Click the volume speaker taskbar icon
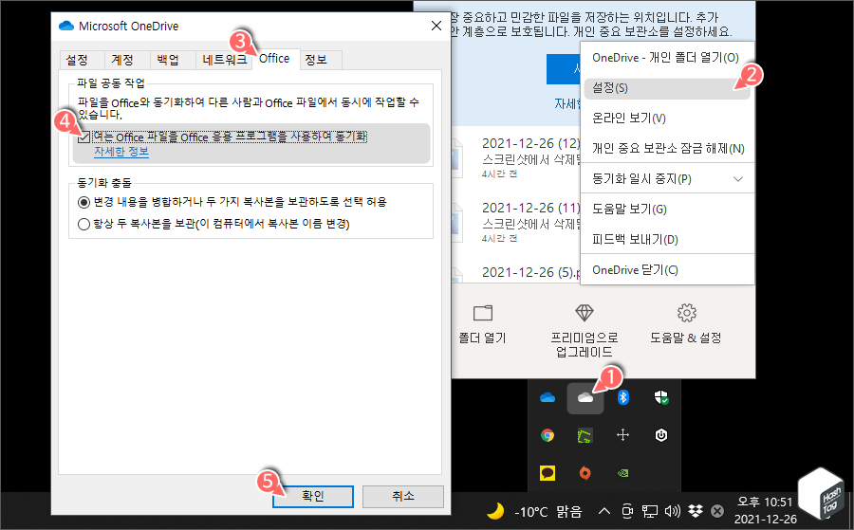The width and height of the screenshot is (854, 530). tap(673, 511)
